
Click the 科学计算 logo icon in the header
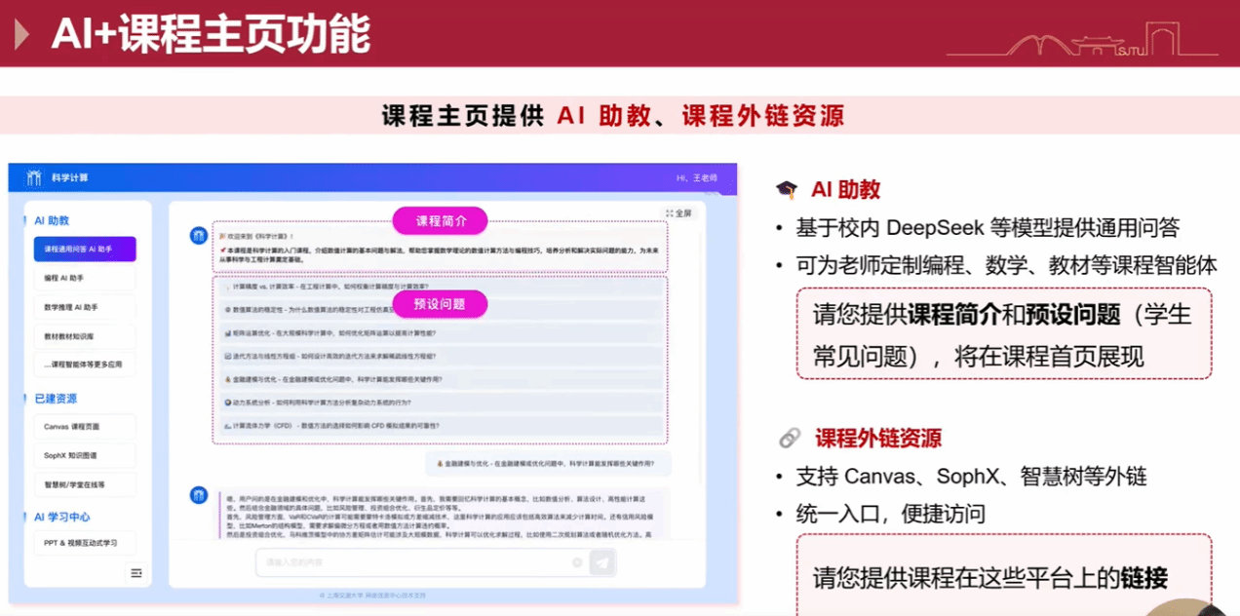(x=34, y=177)
